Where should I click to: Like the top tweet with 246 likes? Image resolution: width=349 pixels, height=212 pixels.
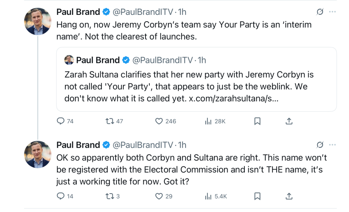159,121
